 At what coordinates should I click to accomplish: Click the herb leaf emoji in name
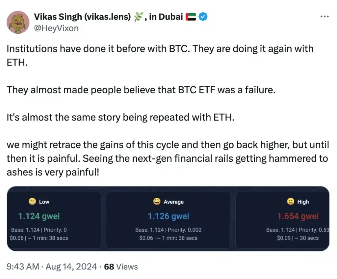pyautogui.click(x=138, y=17)
